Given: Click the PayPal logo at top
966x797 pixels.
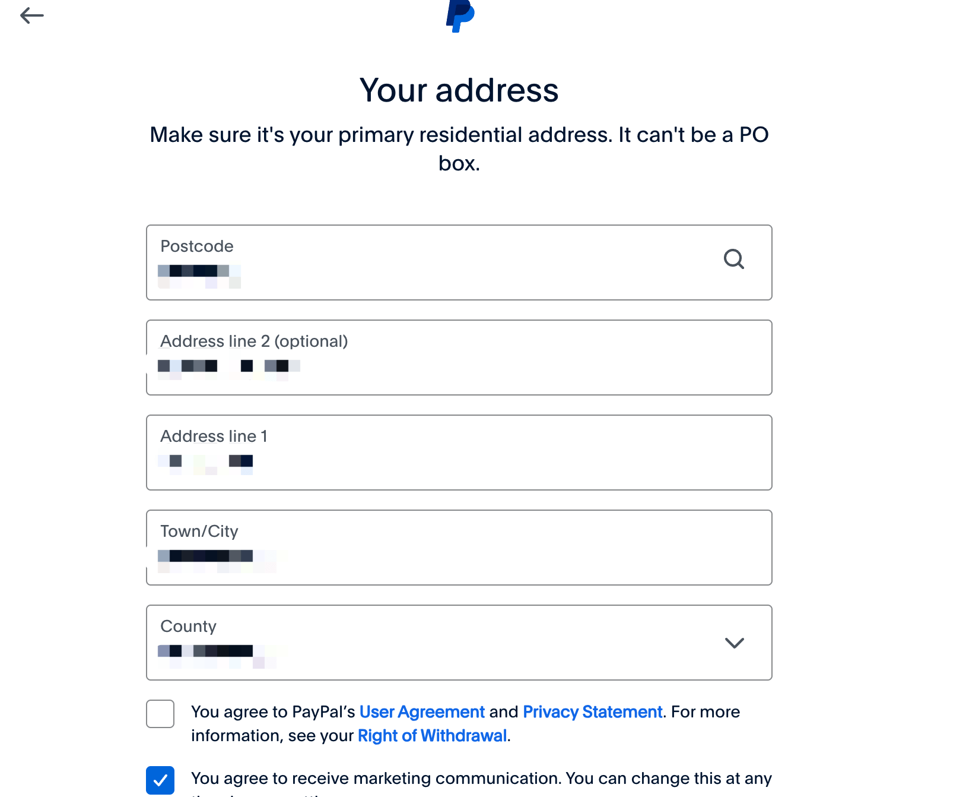Looking at the screenshot, I should coord(460,15).
